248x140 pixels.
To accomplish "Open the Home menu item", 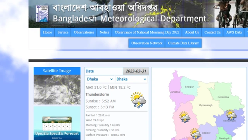I will (47, 32).
